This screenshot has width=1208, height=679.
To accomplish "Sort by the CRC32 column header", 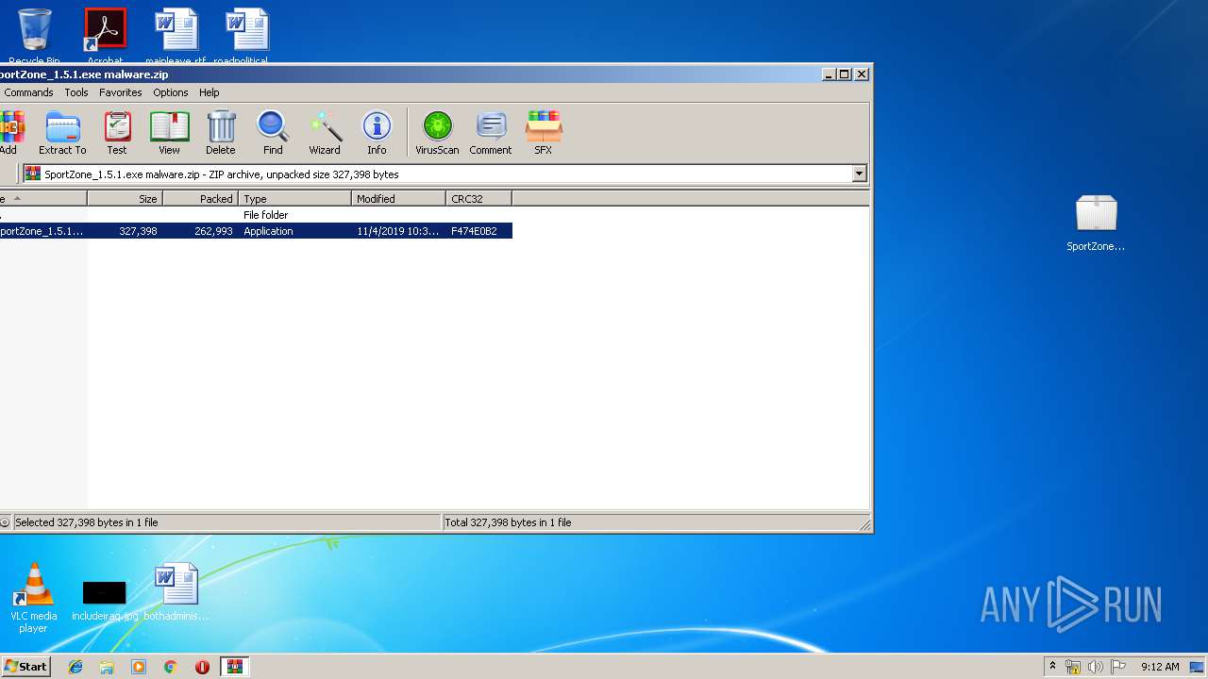I will coord(479,199).
